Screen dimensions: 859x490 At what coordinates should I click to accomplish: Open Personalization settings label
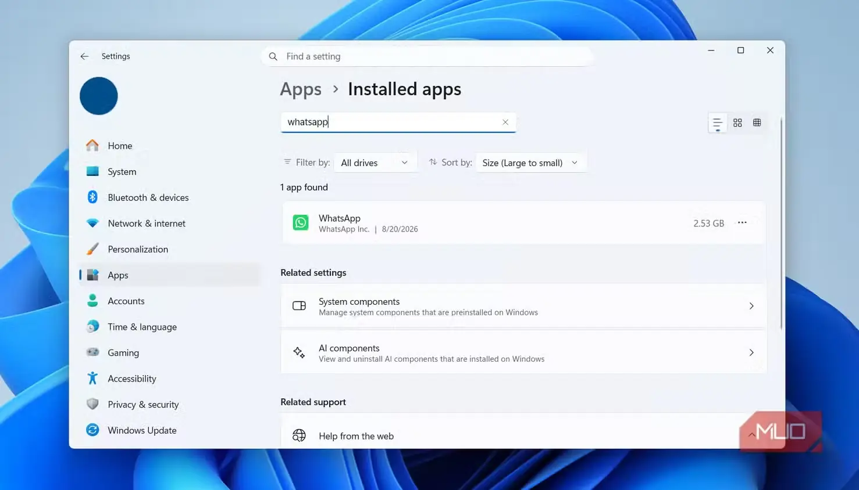(138, 249)
